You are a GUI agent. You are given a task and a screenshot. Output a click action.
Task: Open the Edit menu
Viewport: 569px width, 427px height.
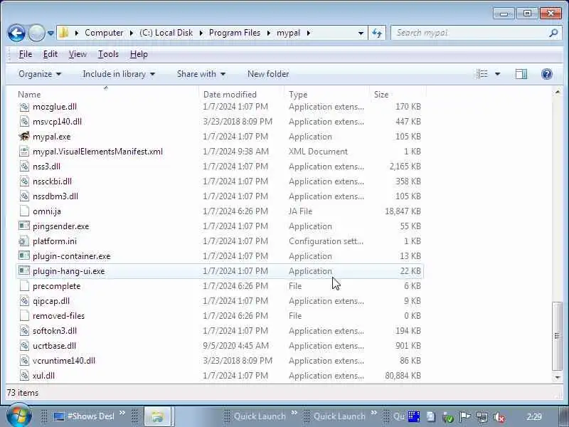pos(50,54)
